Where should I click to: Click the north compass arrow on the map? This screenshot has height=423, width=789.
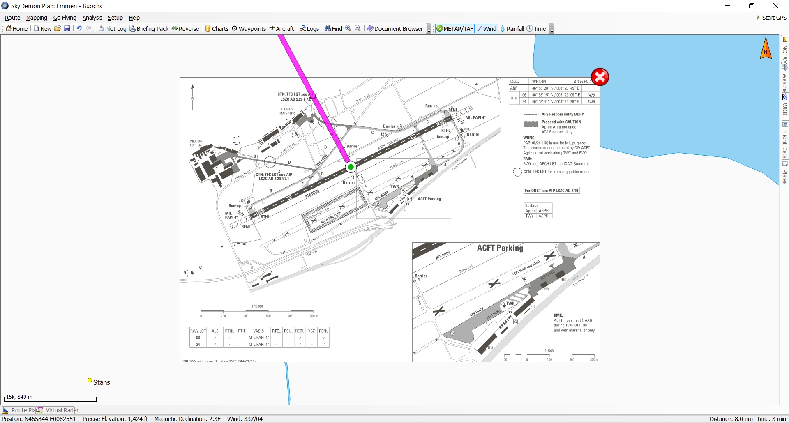(766, 49)
